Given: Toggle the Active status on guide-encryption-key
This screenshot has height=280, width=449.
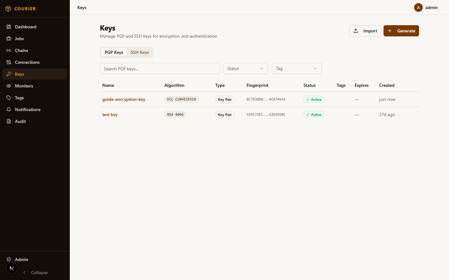Looking at the screenshot, I should pos(314,99).
